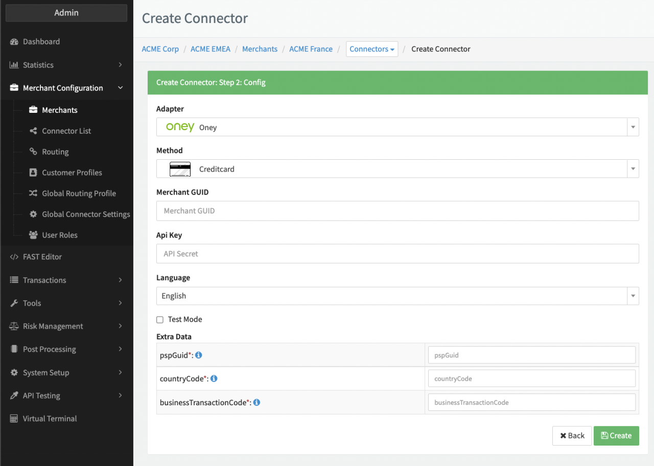Image resolution: width=654 pixels, height=466 pixels.
Task: Expand the Statistics sidebar menu
Action: (66, 65)
